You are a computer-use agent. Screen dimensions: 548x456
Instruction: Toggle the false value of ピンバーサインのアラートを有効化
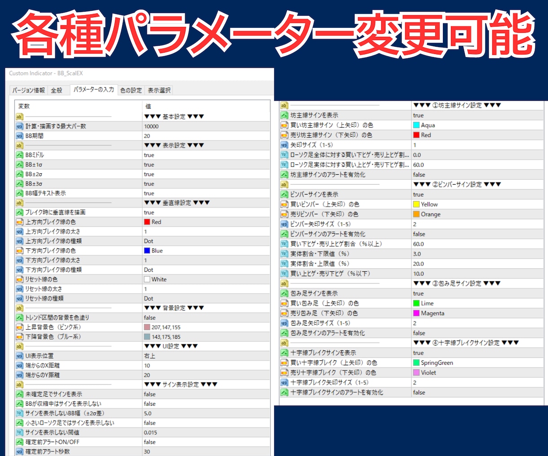point(419,234)
